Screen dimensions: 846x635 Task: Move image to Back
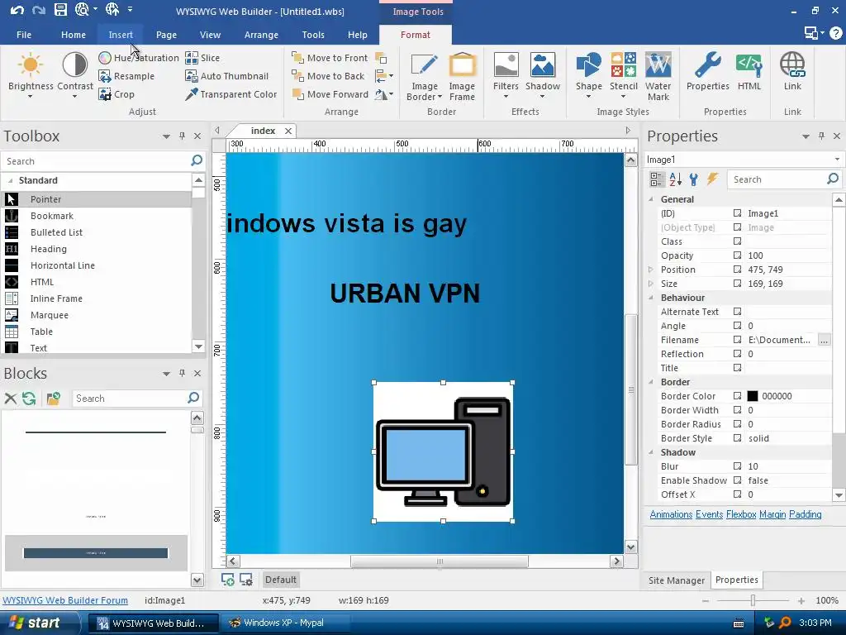(328, 76)
